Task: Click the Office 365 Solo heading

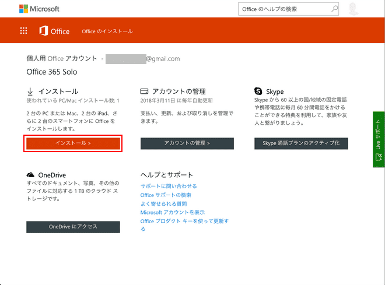Action: pos(52,72)
